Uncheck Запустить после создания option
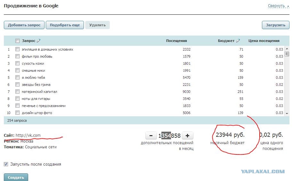The image size is (293, 181). (x=6, y=164)
